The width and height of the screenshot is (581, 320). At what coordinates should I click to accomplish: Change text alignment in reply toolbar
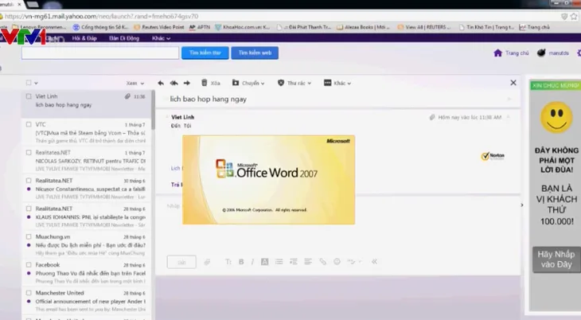pyautogui.click(x=308, y=262)
